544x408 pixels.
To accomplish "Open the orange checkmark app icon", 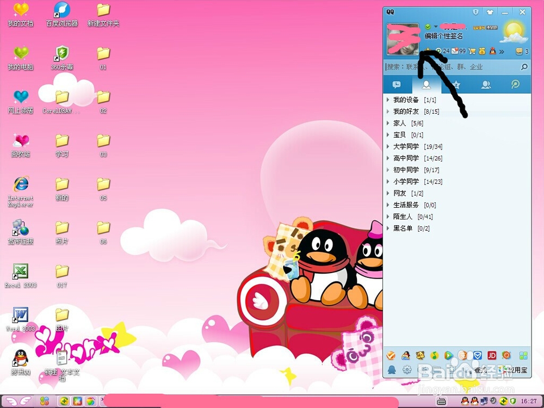I will tap(391, 355).
